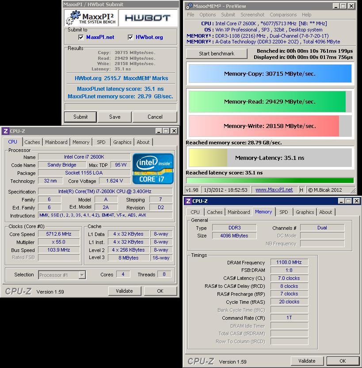Open the File menu in MaxxMEM²
This screenshot has width=362, height=368.
click(x=191, y=15)
